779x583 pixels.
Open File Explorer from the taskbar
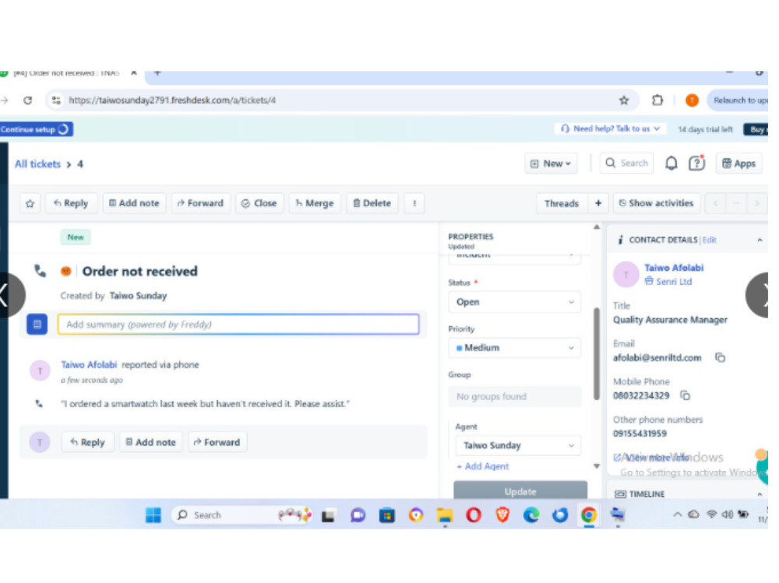445,515
